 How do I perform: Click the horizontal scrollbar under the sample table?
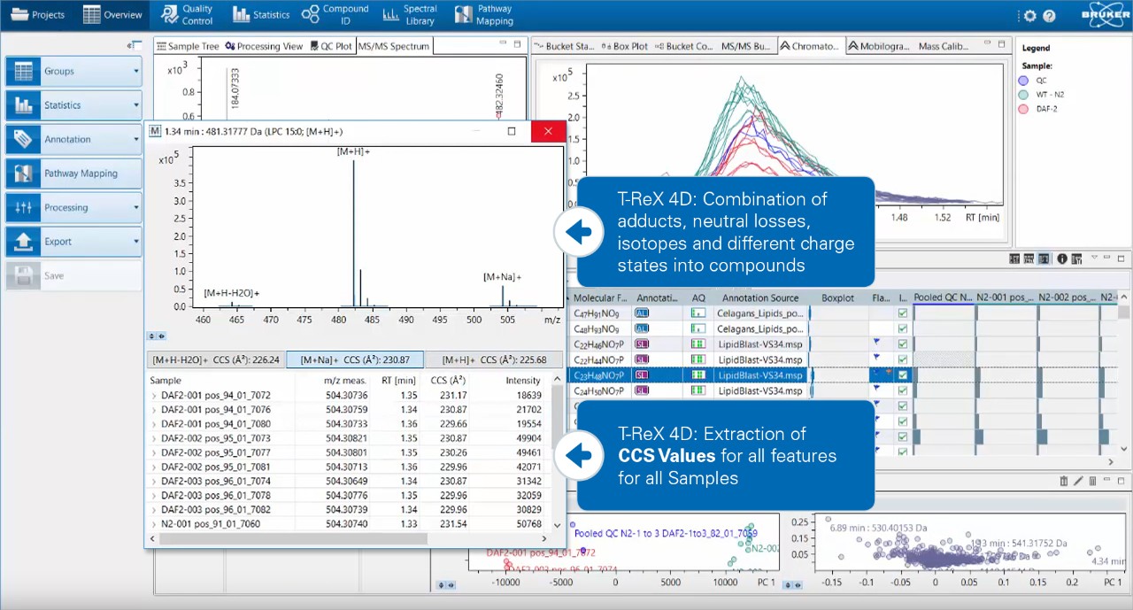pyautogui.click(x=292, y=538)
